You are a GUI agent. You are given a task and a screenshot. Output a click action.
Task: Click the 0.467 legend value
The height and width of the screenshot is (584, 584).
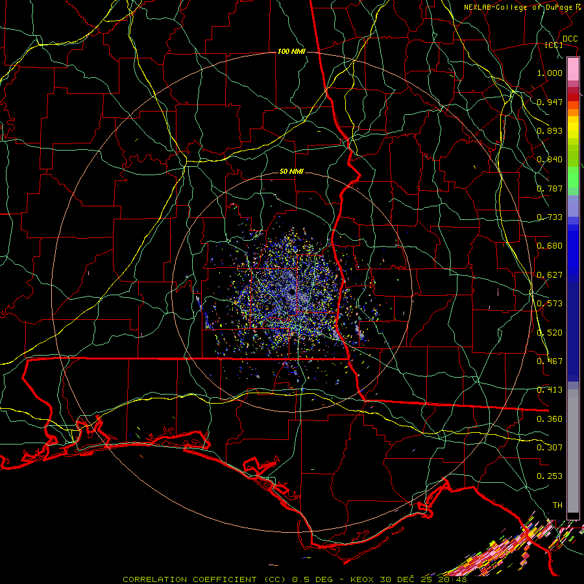point(550,361)
